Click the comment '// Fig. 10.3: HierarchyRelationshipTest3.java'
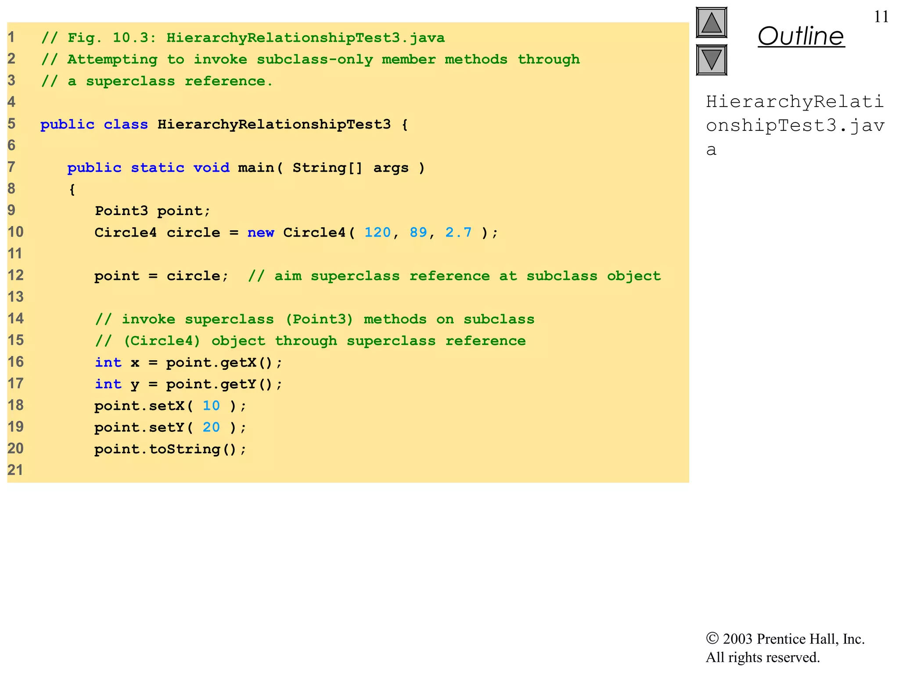 (243, 38)
